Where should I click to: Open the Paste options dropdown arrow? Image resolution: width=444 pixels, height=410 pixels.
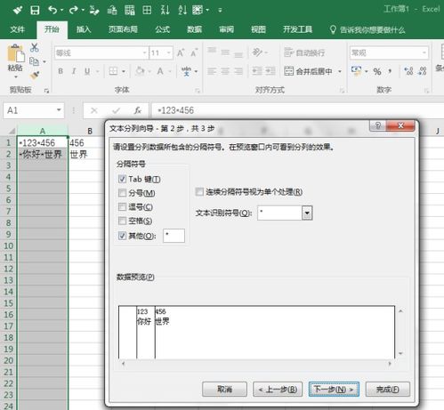[x=15, y=76]
